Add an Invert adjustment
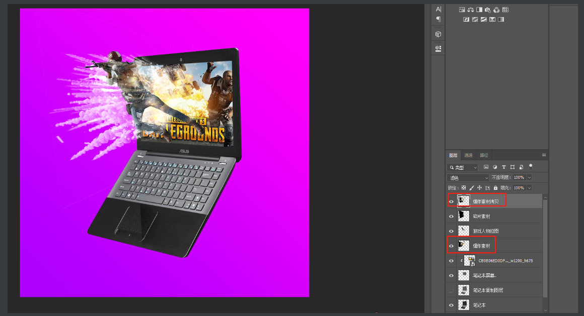The height and width of the screenshot is (316, 584). tap(466, 19)
